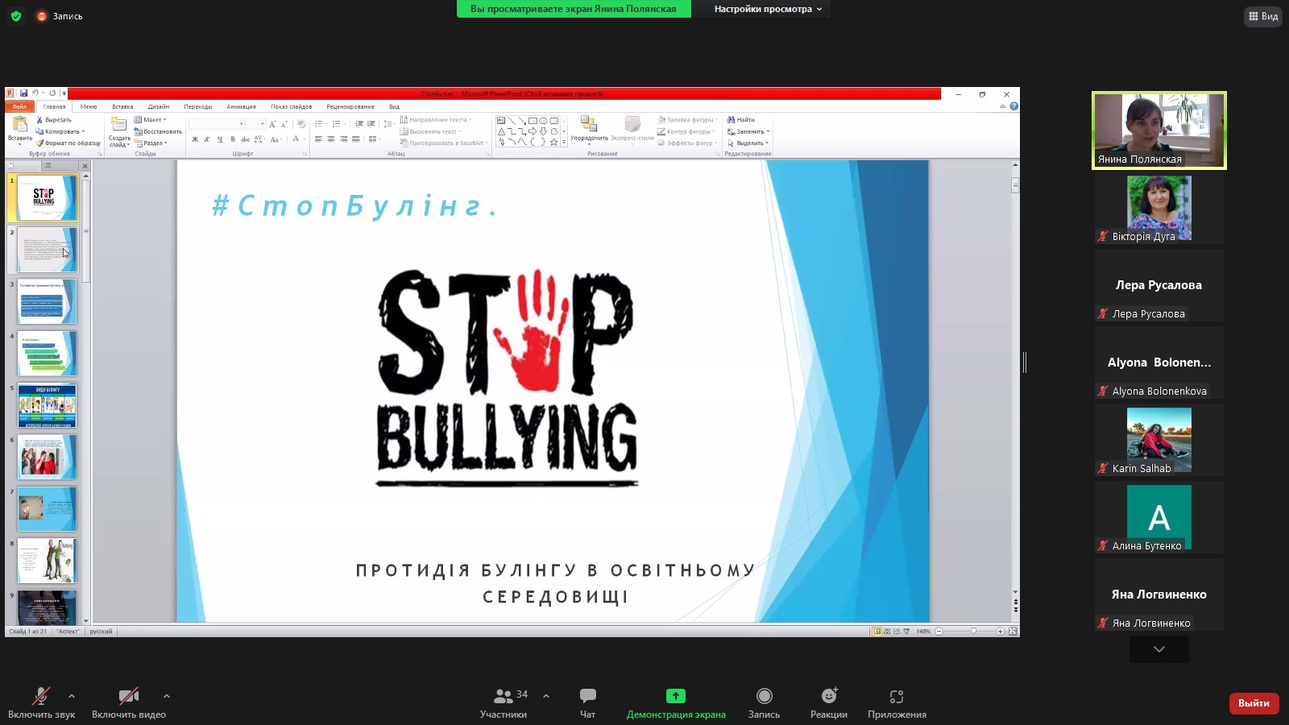Unmute microphone with Включить звук
Screen dimensions: 1289x725
pyautogui.click(x=40, y=697)
